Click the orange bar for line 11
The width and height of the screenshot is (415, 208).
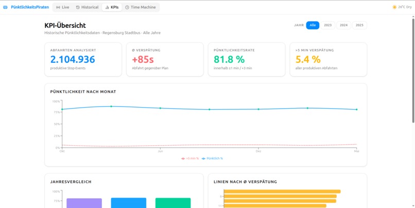pyautogui.click(x=275, y=205)
